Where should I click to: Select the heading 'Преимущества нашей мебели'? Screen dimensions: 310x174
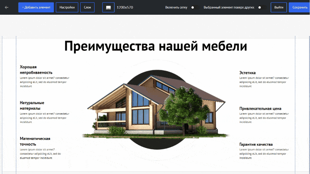coord(155,47)
